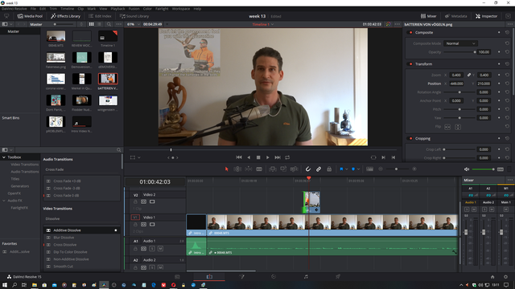The height and width of the screenshot is (289, 515).
Task: Click Play in reverse in the viewer
Action: tap(249, 157)
